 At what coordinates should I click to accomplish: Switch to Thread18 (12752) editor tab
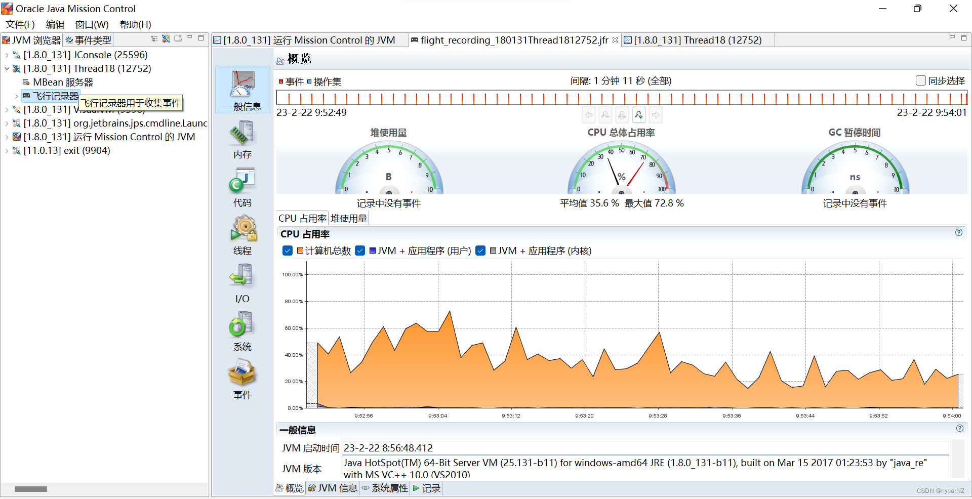(x=698, y=40)
